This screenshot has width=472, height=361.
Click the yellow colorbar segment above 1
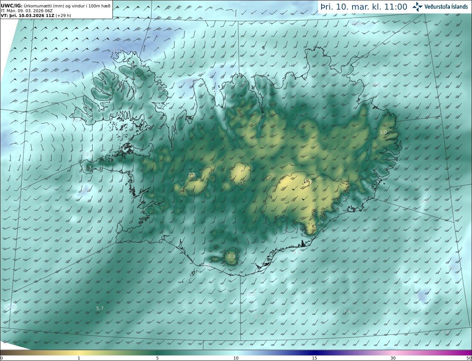point(79,353)
